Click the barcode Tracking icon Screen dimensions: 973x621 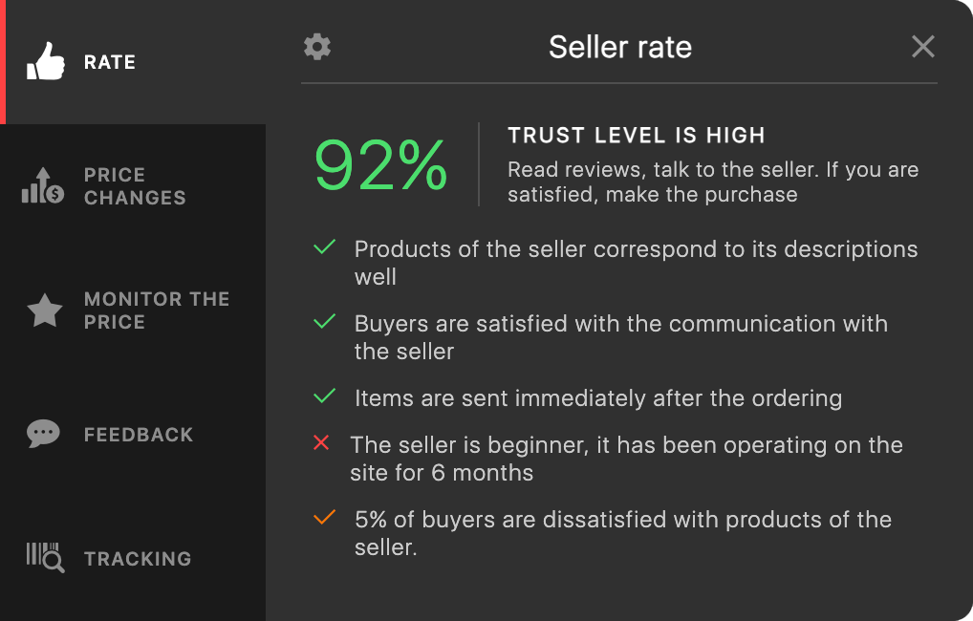[45, 557]
